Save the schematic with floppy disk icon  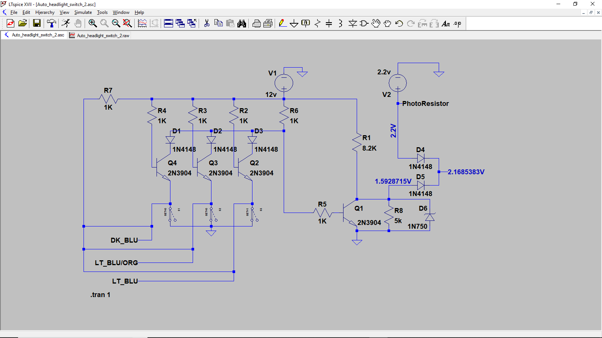point(37,23)
